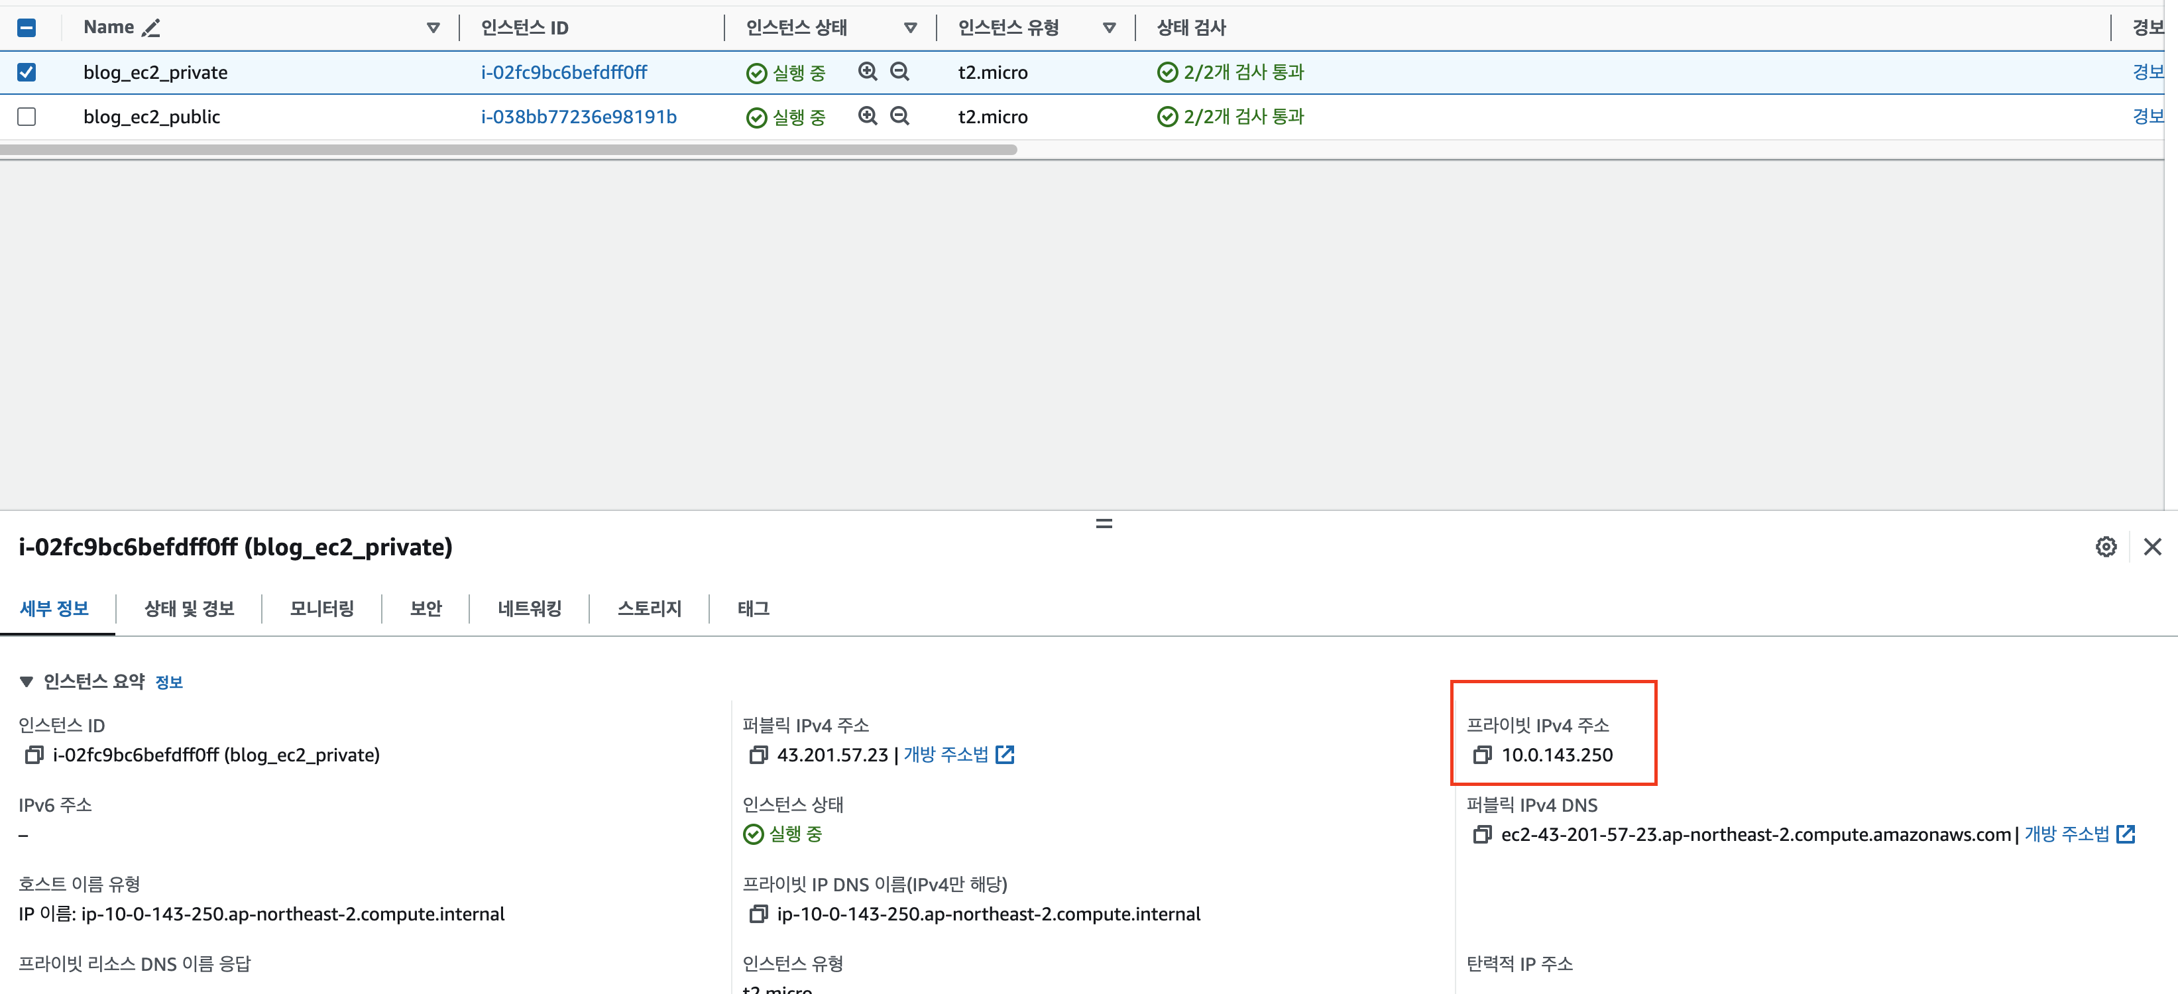Image resolution: width=2178 pixels, height=994 pixels.
Task: Open instance link i-038bb77236e98191b
Action: 579,117
